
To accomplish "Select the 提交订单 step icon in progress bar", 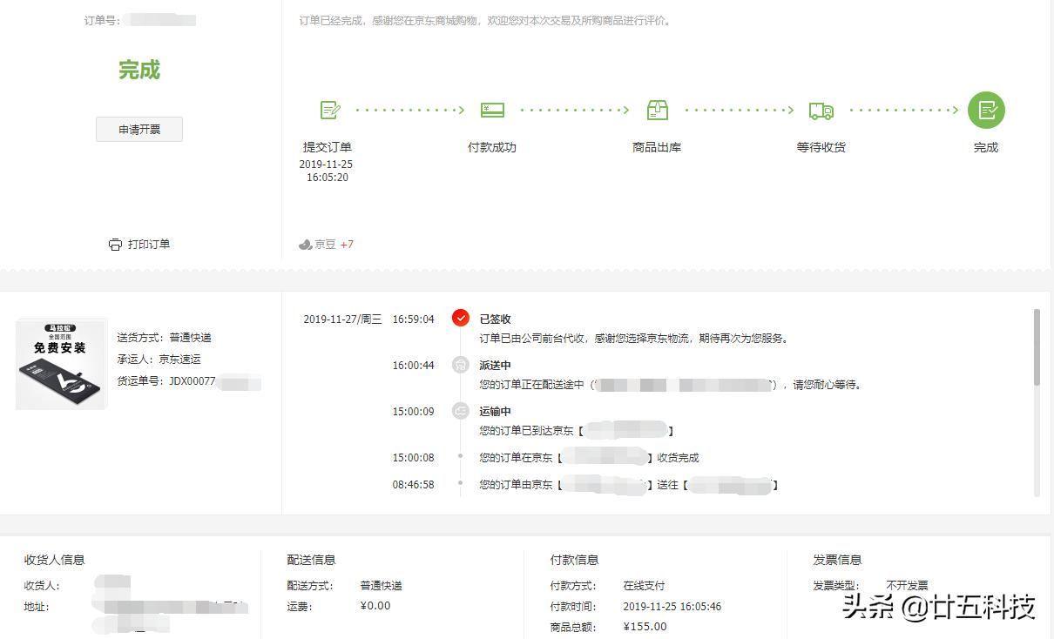I will click(329, 110).
